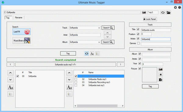The image size is (183, 112).
Task: Click numbering icon left of Title list
Action: click(10, 94)
